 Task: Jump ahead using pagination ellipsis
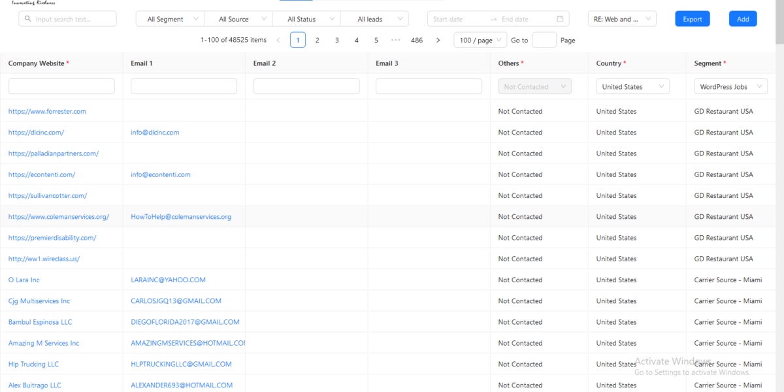coord(395,41)
